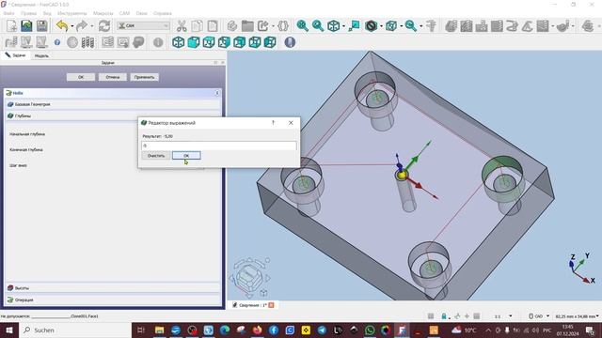Click the blue measure tool icon
The height and width of the screenshot is (338, 602).
(290, 42)
